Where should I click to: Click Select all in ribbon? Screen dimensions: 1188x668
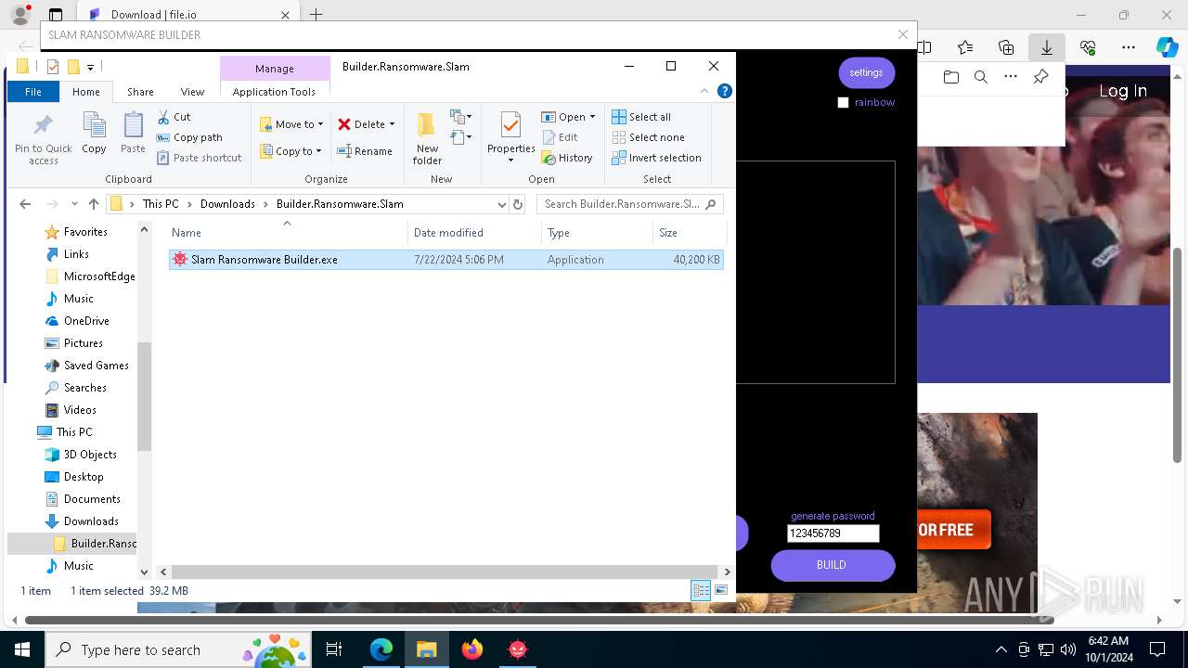641,117
